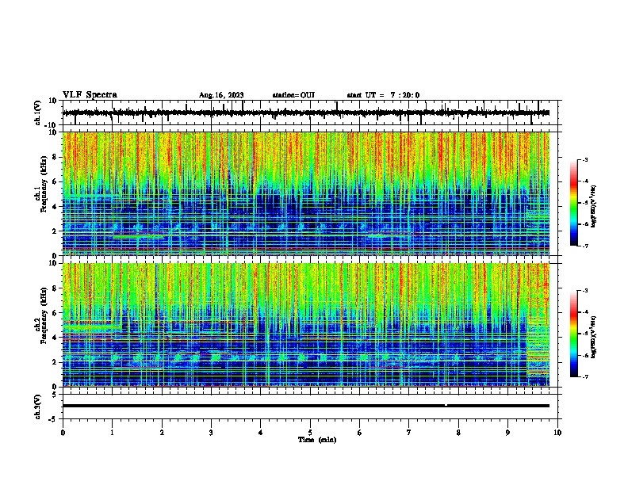Click the 0 tick on the time axis
The height and width of the screenshot is (485, 628).
[x=63, y=433]
